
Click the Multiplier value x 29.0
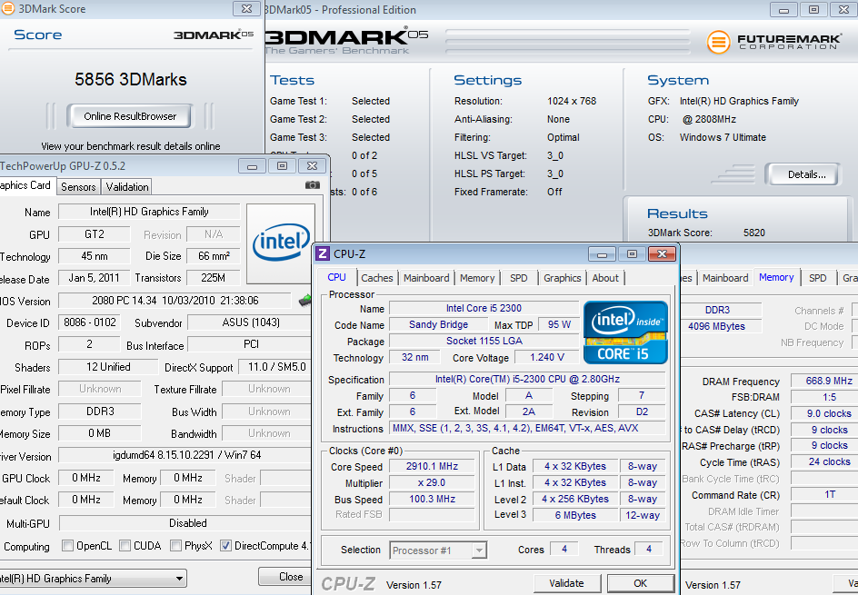432,483
